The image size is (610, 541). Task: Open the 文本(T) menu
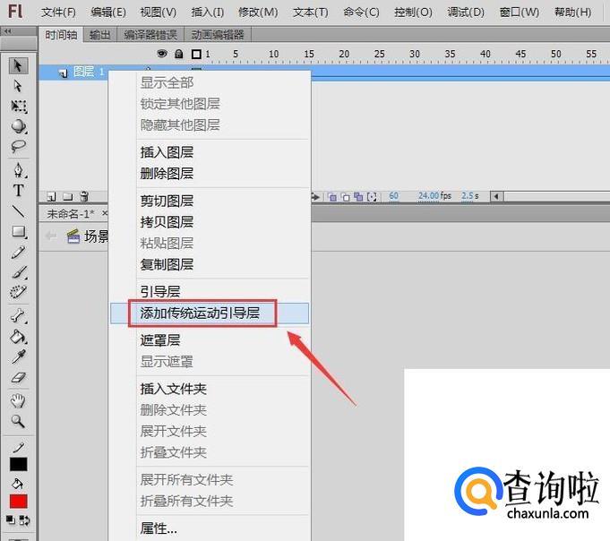click(311, 13)
